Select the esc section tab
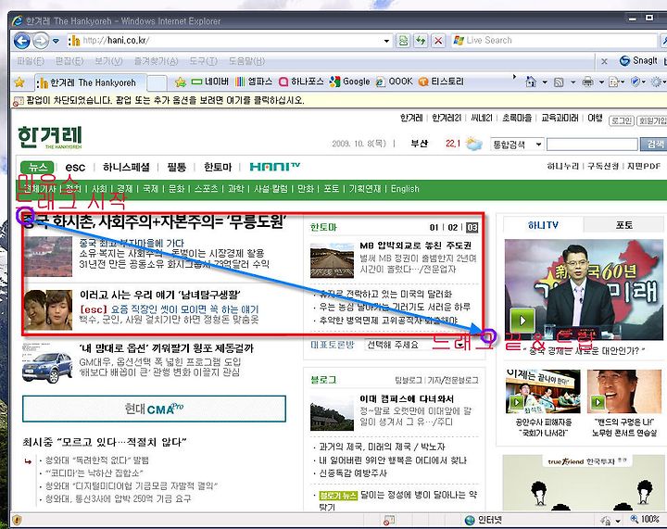 point(75,167)
